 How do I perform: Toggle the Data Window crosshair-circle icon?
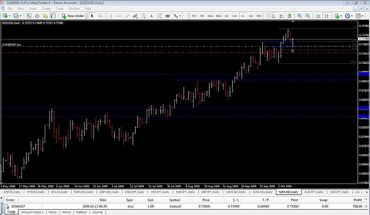37,16
